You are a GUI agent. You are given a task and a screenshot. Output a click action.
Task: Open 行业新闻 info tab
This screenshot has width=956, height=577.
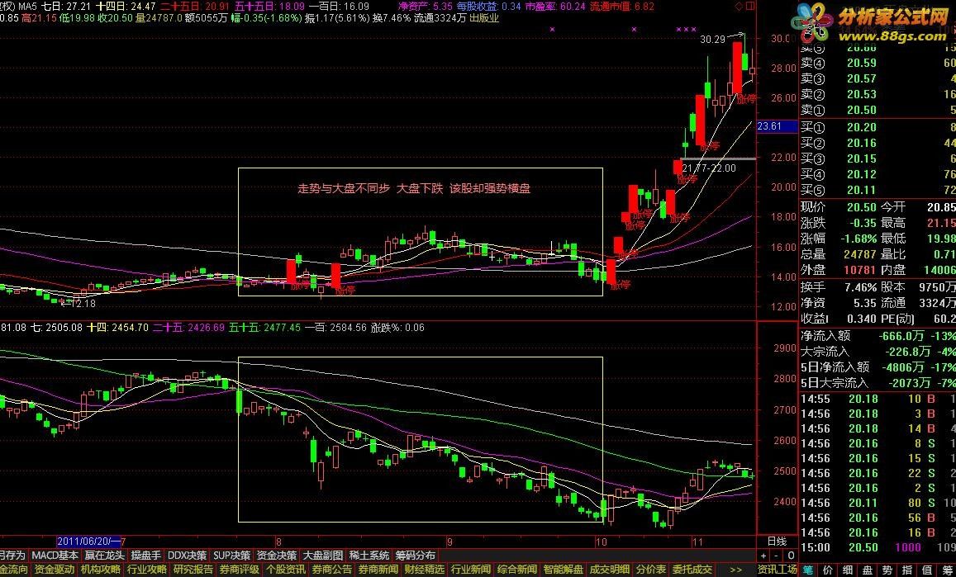tap(471, 570)
